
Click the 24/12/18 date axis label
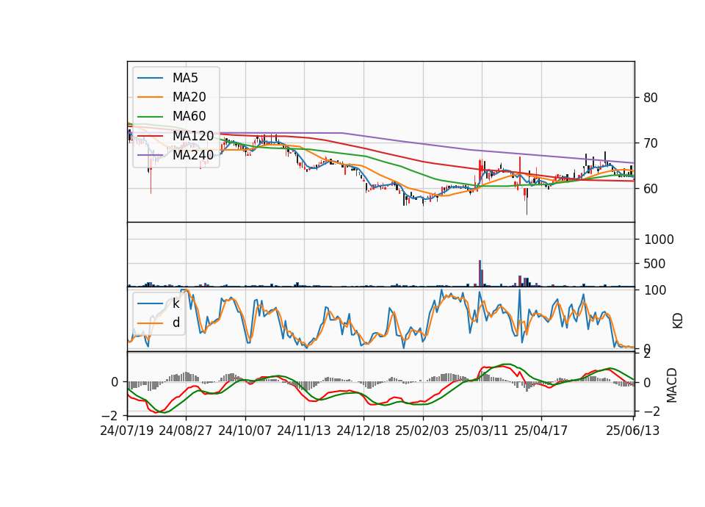[364, 431]
